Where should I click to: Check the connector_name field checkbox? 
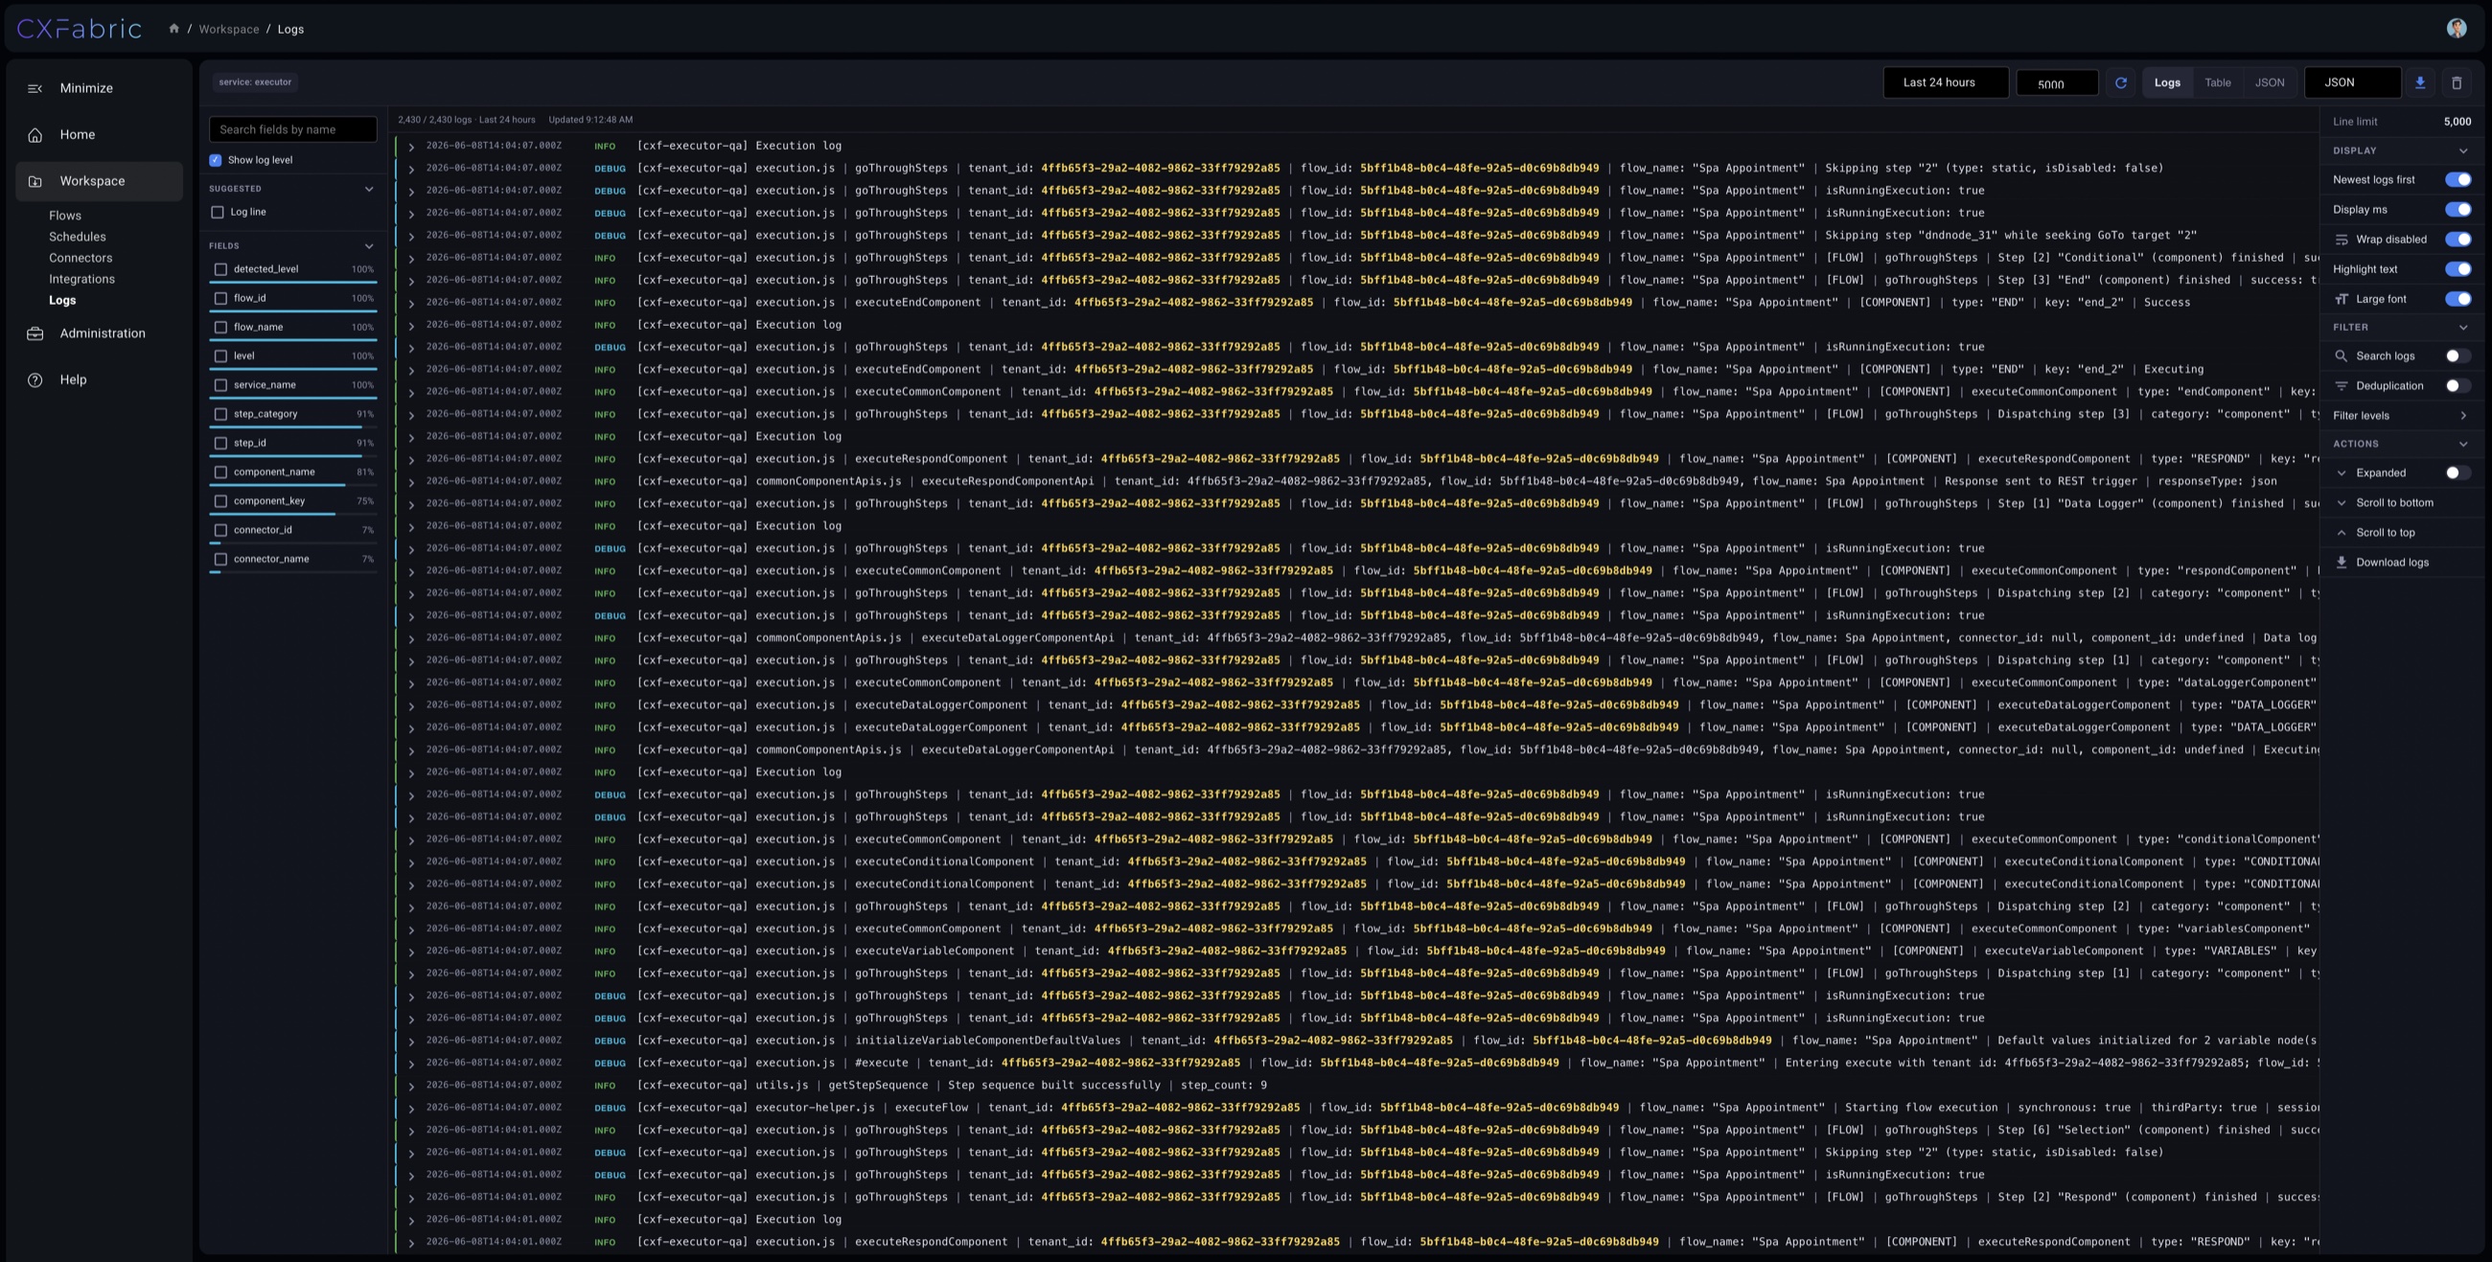tap(220, 560)
